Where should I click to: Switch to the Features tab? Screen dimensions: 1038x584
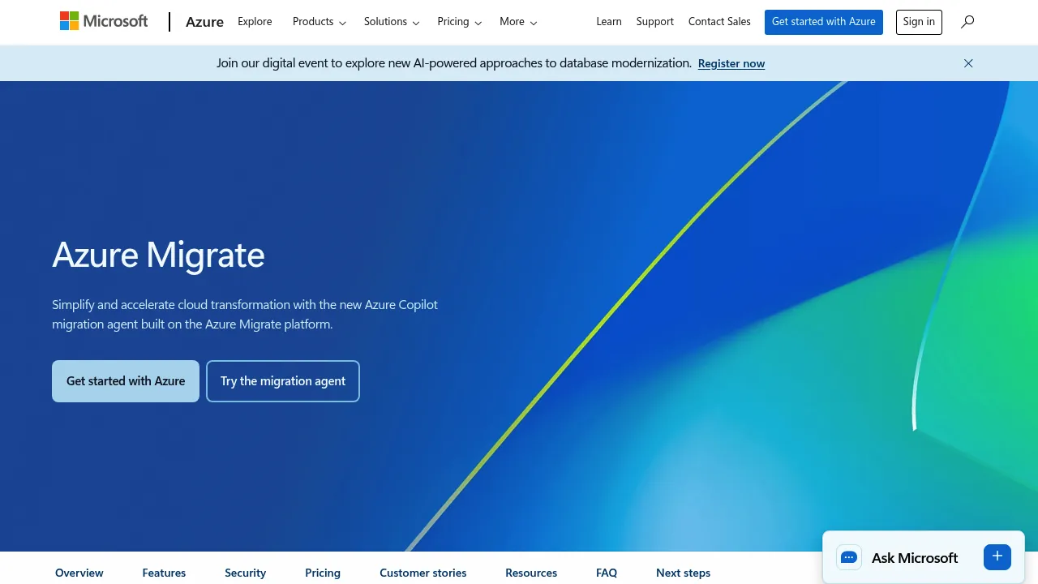[x=164, y=573]
